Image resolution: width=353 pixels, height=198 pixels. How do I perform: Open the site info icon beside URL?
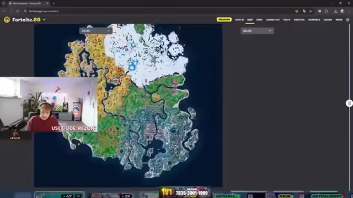click(25, 11)
